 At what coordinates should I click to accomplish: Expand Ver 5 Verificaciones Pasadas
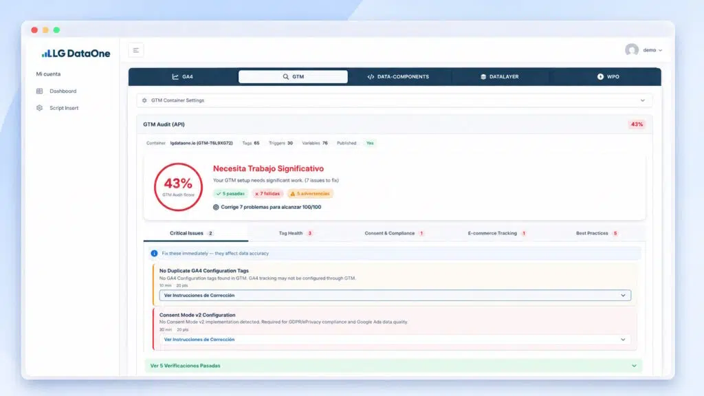(x=393, y=366)
